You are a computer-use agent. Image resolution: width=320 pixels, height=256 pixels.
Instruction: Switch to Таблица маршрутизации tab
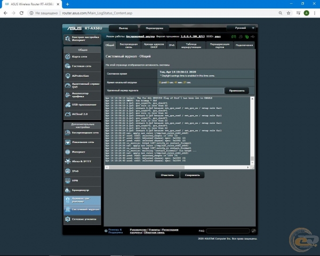(x=191, y=45)
